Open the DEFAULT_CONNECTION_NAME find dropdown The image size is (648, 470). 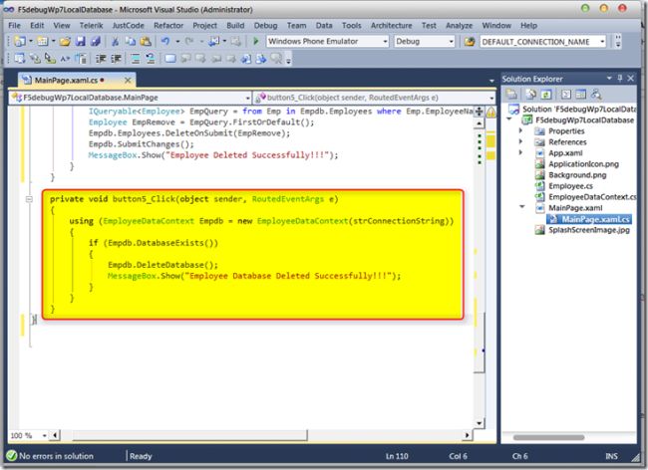click(x=602, y=41)
